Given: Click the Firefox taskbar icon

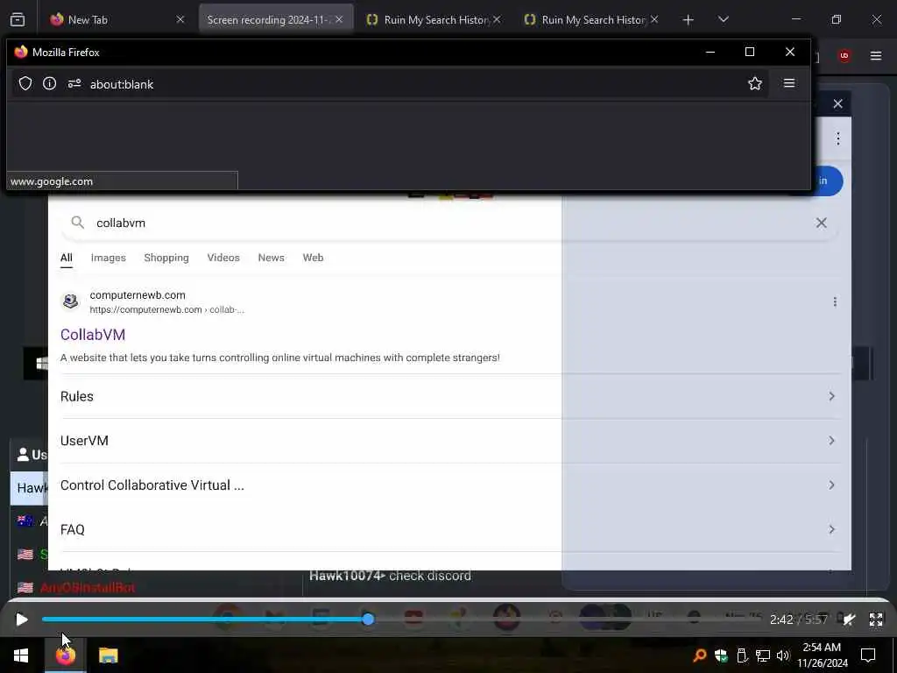Looking at the screenshot, I should coord(65,655).
